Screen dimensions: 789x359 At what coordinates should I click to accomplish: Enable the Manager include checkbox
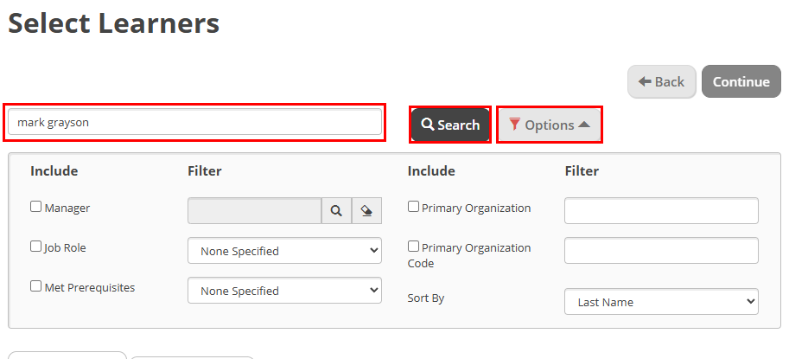tap(36, 207)
